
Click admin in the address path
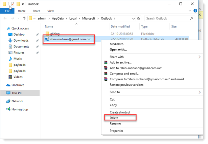[x=42, y=18]
